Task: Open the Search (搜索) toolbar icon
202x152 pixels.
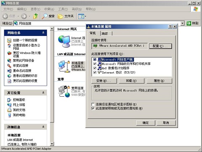Action: pyautogui.click(x=45, y=16)
